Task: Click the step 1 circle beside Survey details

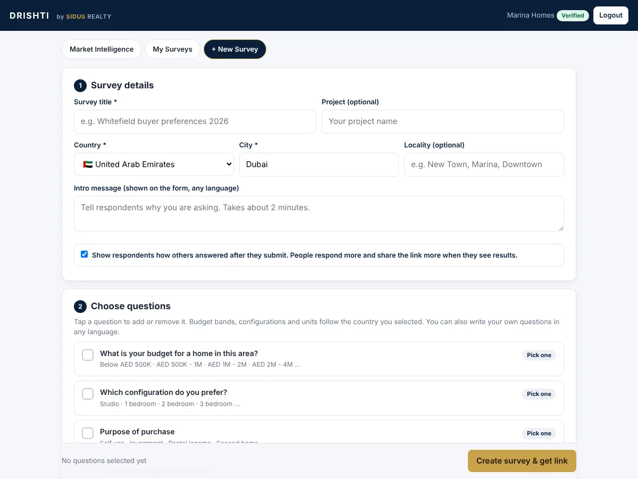Action: [80, 86]
